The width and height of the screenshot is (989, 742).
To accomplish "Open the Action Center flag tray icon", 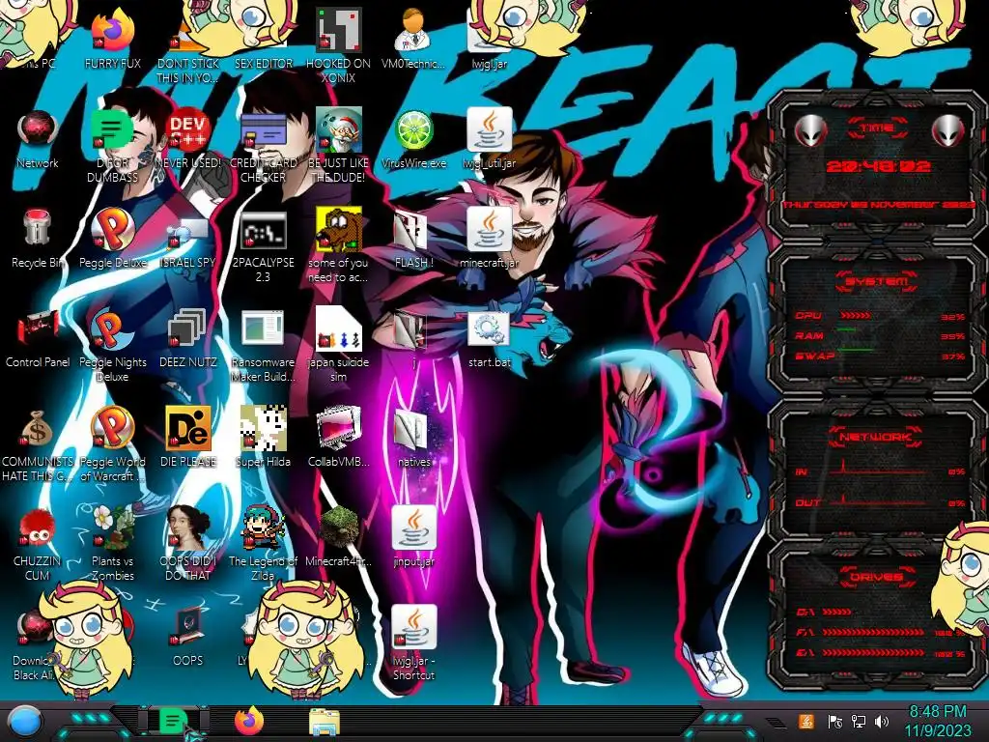I will tap(834, 721).
